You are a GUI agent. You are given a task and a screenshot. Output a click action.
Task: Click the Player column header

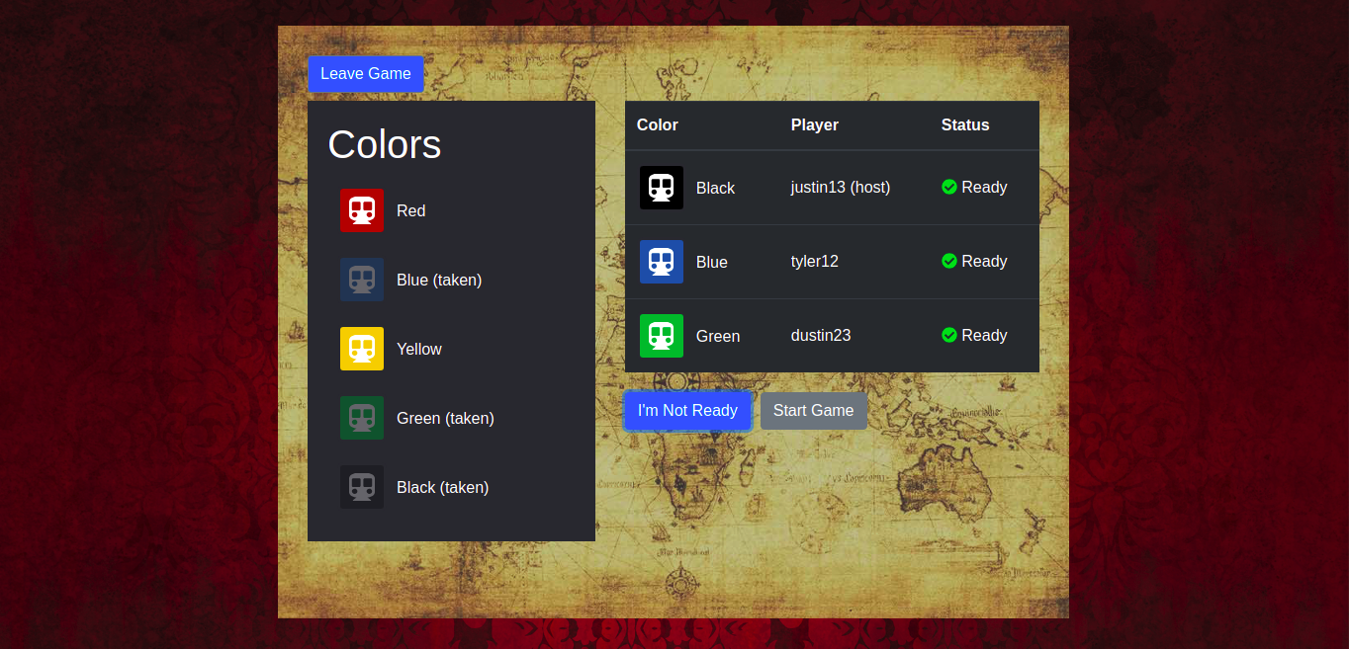click(x=814, y=124)
